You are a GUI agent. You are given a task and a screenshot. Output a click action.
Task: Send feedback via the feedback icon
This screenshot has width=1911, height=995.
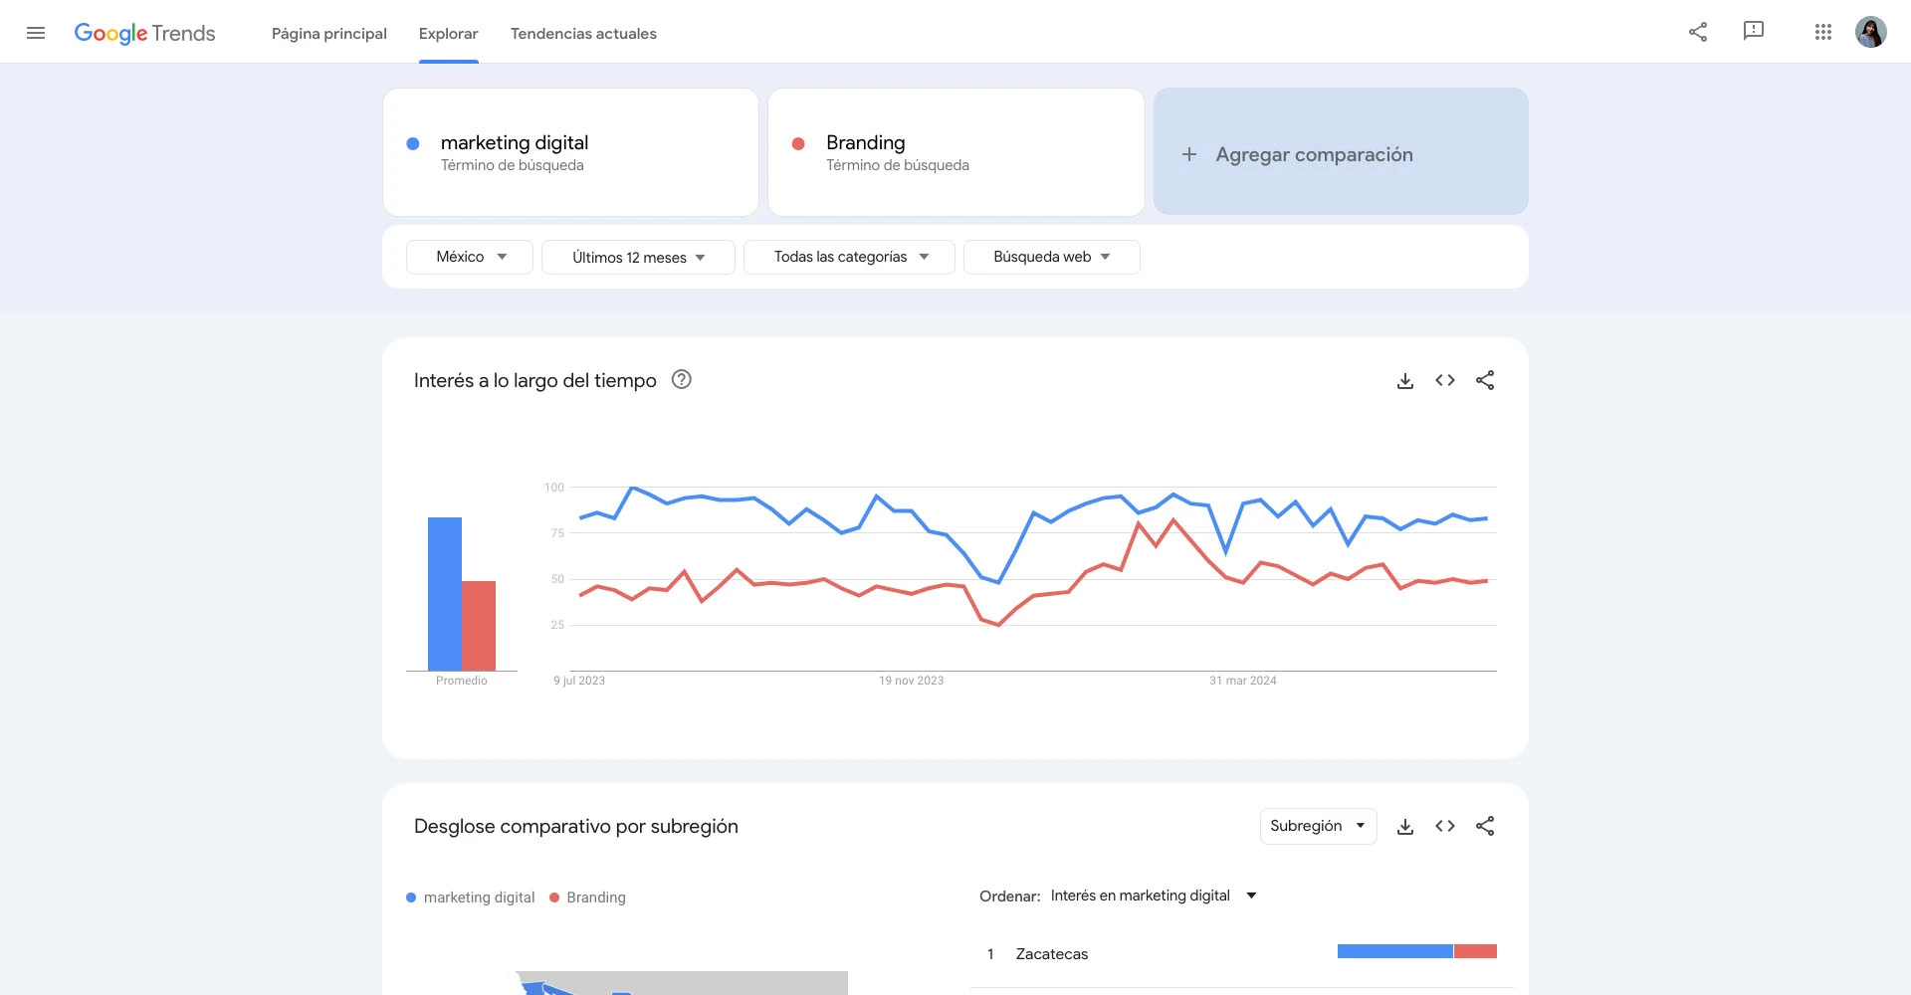[x=1753, y=31]
